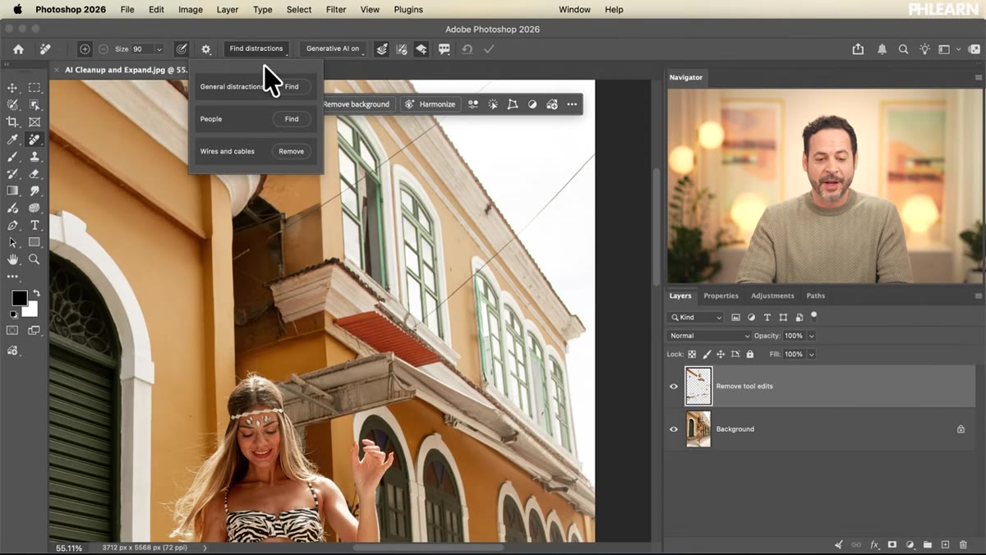Screen dimensions: 986x555
Task: Select the Horizontal Type tool
Action: pos(35,226)
